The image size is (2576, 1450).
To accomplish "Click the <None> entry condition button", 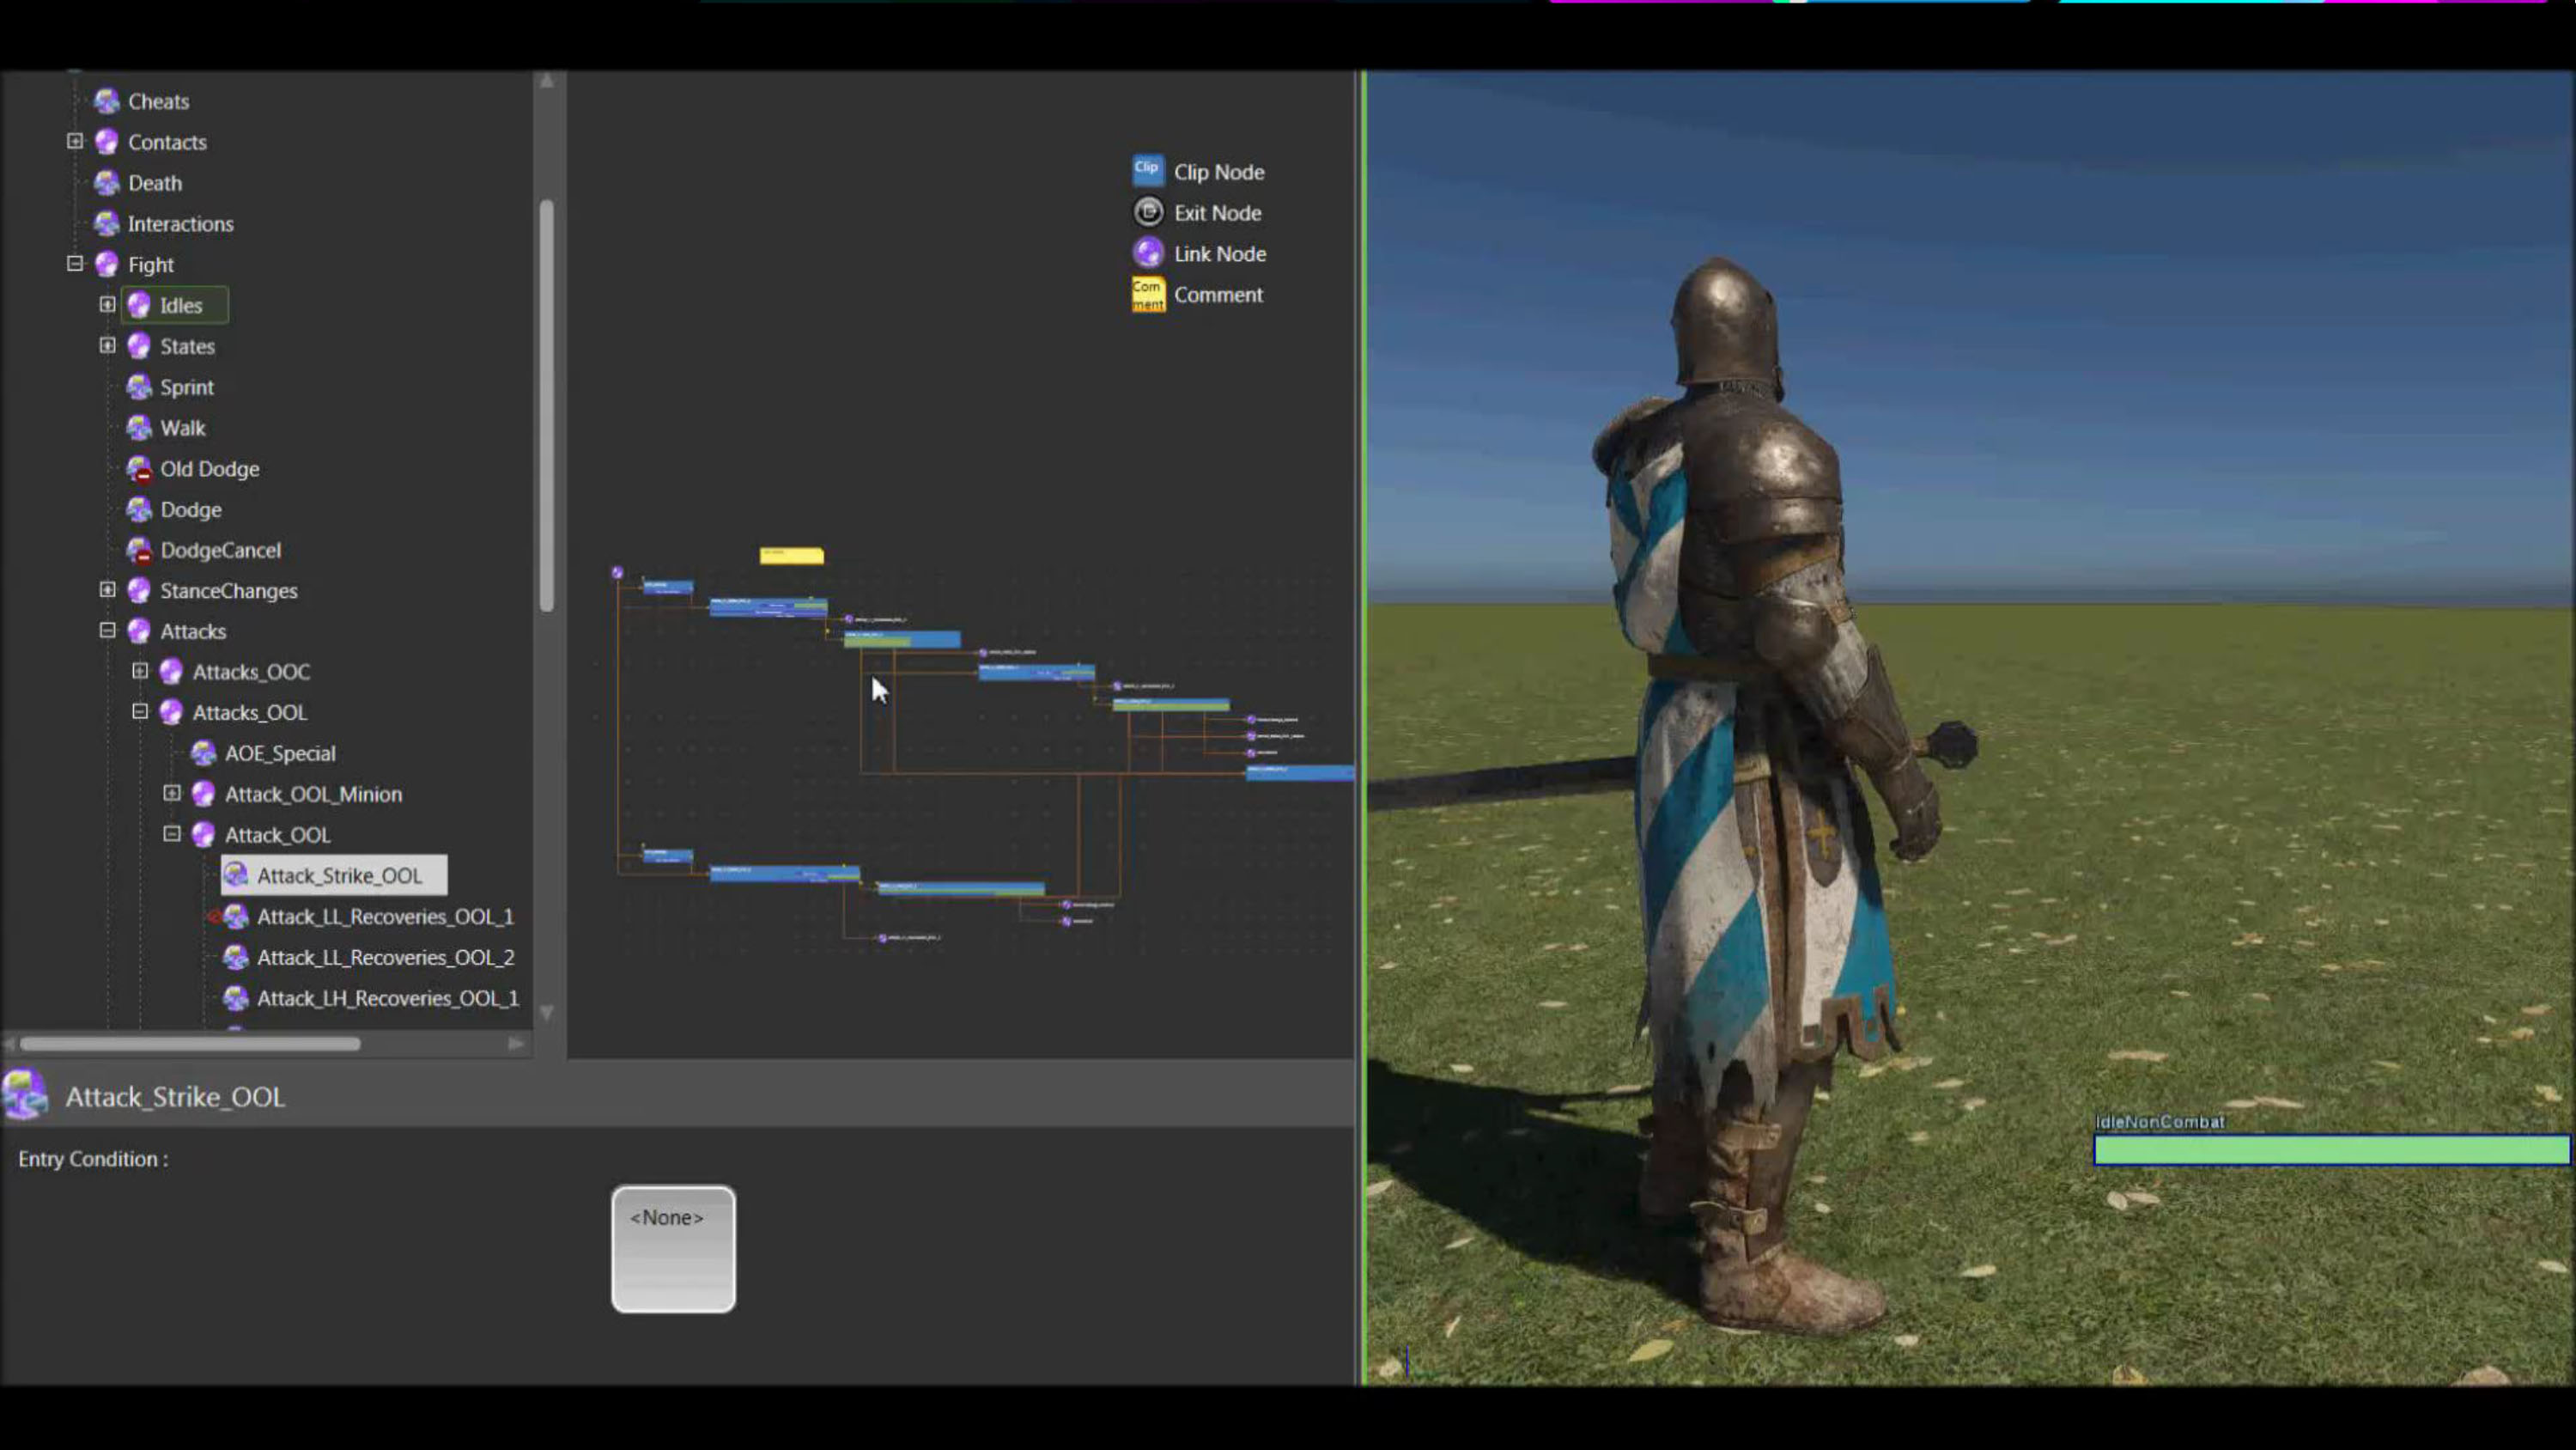I will pyautogui.click(x=673, y=1249).
